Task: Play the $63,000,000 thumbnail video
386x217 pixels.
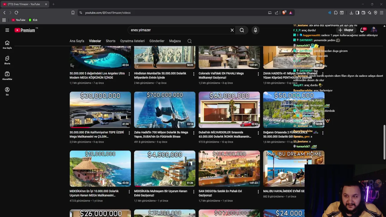Action: pyautogui.click(x=229, y=110)
